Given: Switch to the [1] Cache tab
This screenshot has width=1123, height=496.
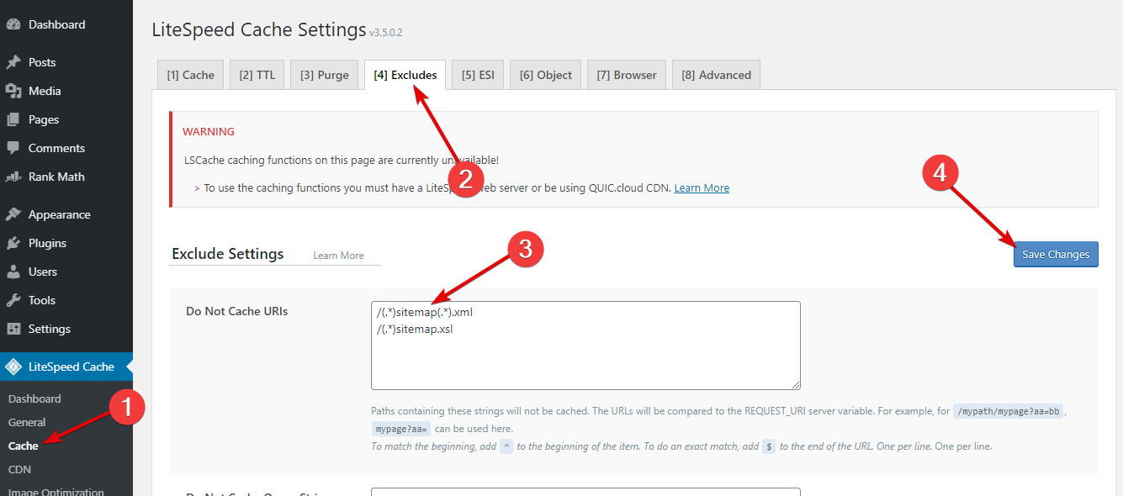Looking at the screenshot, I should coord(190,75).
